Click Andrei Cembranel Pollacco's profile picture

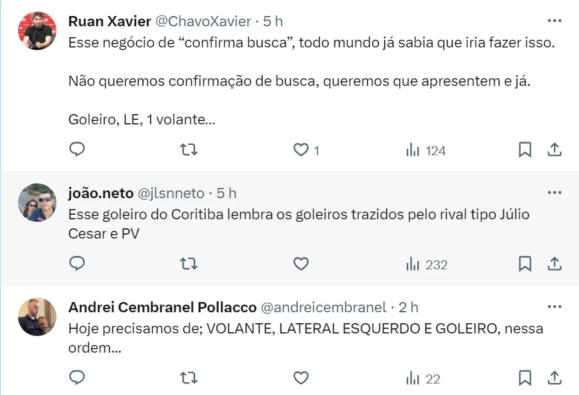point(37,317)
